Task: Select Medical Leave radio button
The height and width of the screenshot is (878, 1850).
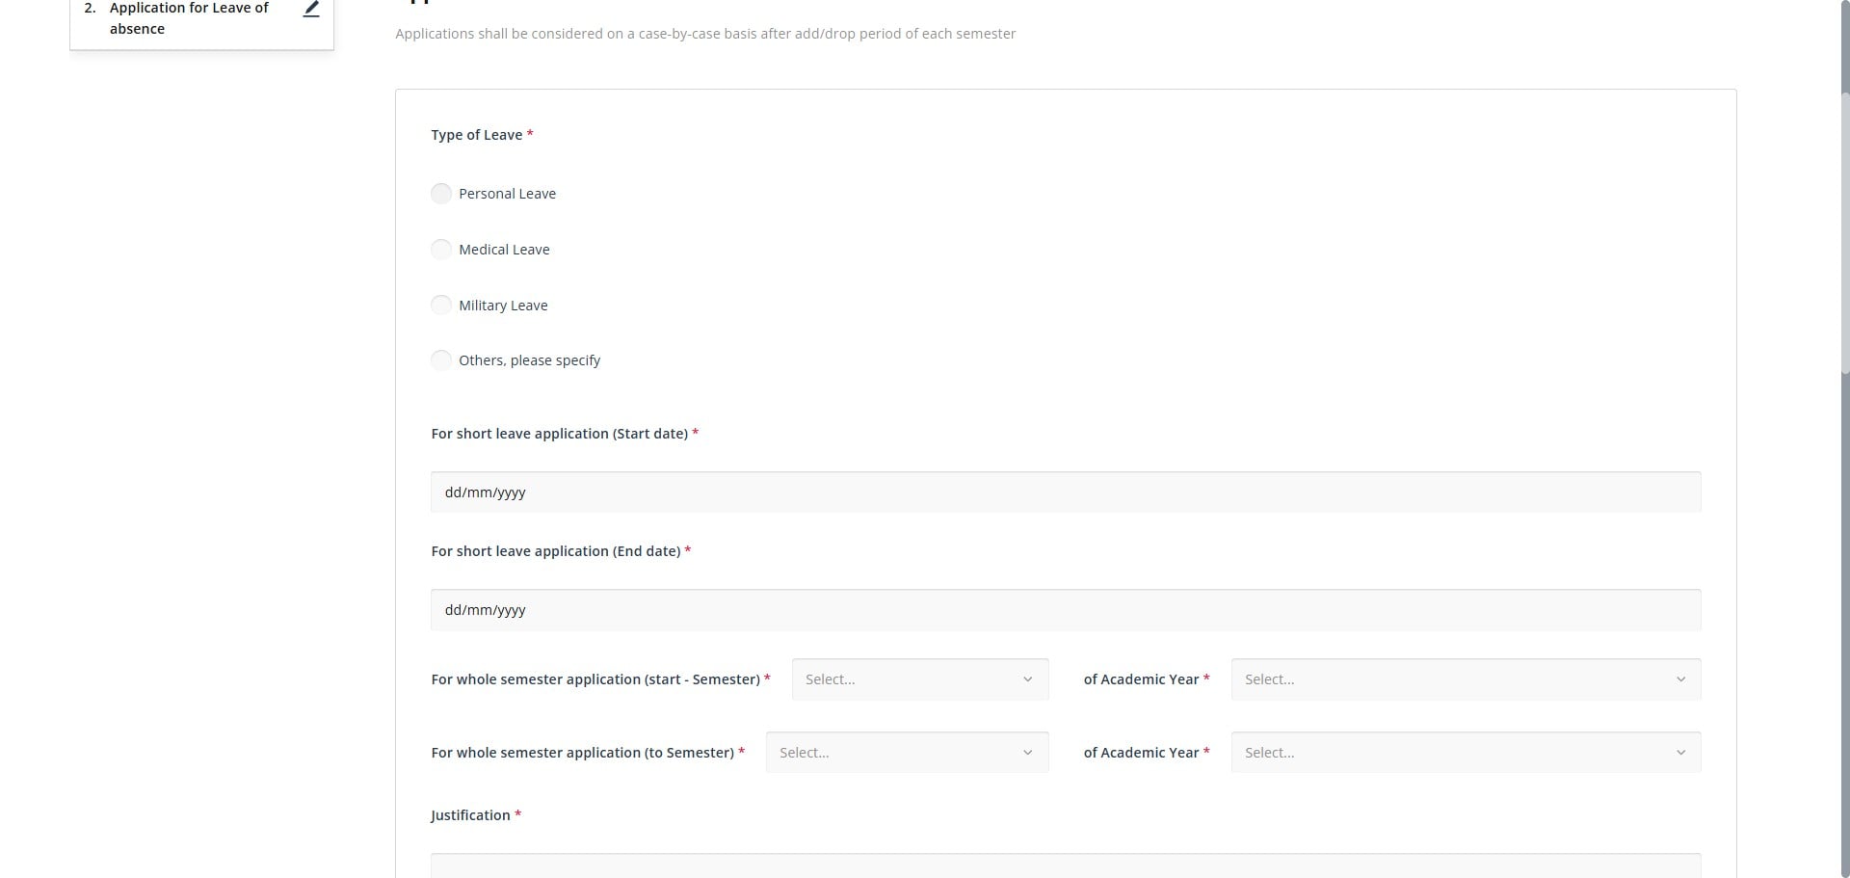Action: click(441, 250)
